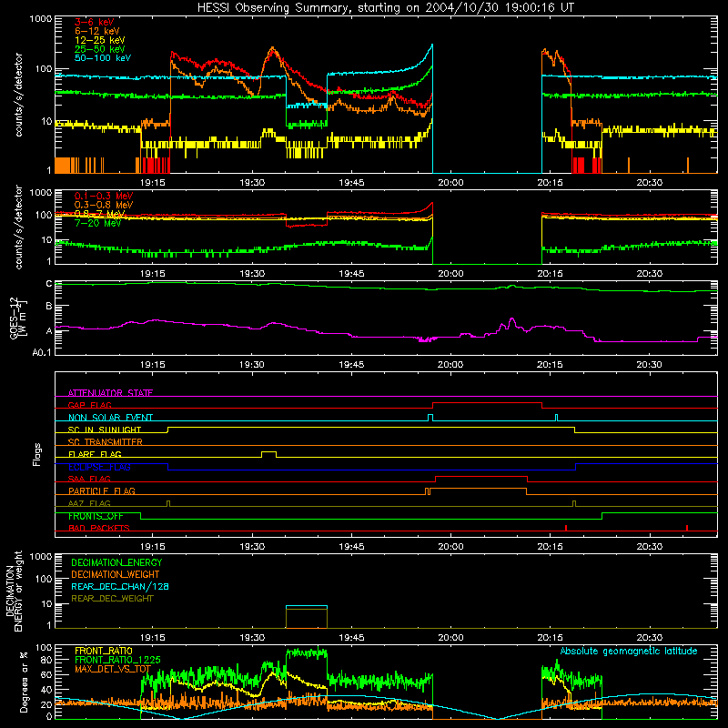Click the 0.8-7 MeV legend label

tap(100, 214)
